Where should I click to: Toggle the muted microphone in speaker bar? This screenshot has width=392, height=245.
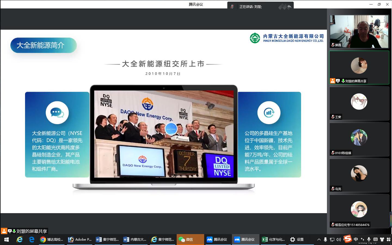tap(232, 7)
